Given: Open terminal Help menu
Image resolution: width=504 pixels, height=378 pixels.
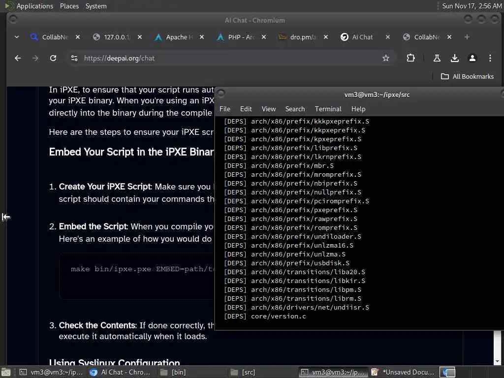Looking at the screenshot, I should pos(358,109).
